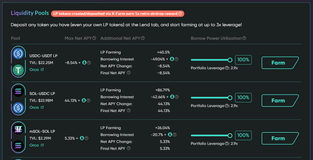Screen dimensions: 313x160
Task: Click USDC-USDT borrow power slider handle
Action: pos(230,60)
